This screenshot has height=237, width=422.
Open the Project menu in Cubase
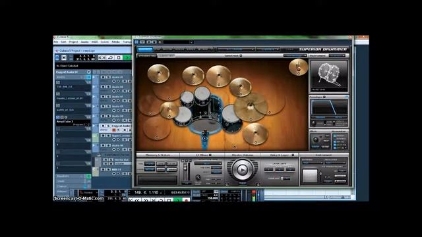coord(73,42)
